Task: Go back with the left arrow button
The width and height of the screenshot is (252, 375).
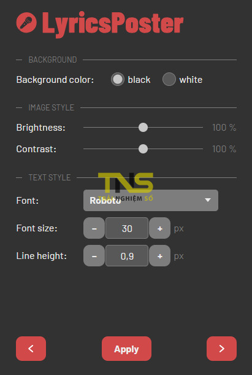Action: [x=31, y=349]
